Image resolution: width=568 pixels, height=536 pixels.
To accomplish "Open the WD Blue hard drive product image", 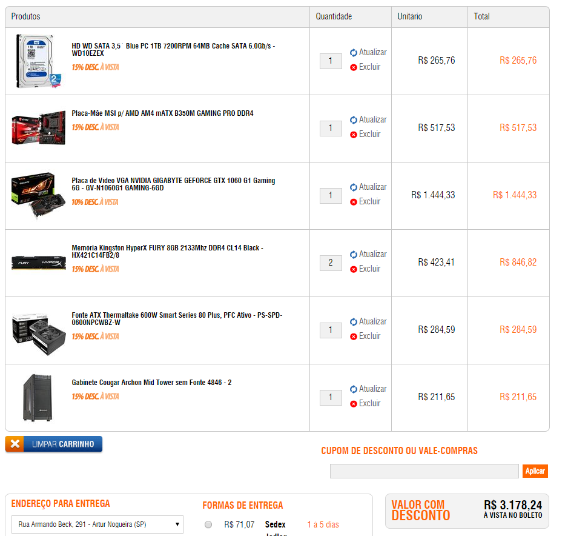I will click(38, 61).
